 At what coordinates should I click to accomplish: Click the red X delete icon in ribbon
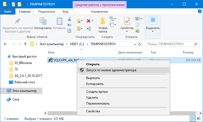(88, 21)
